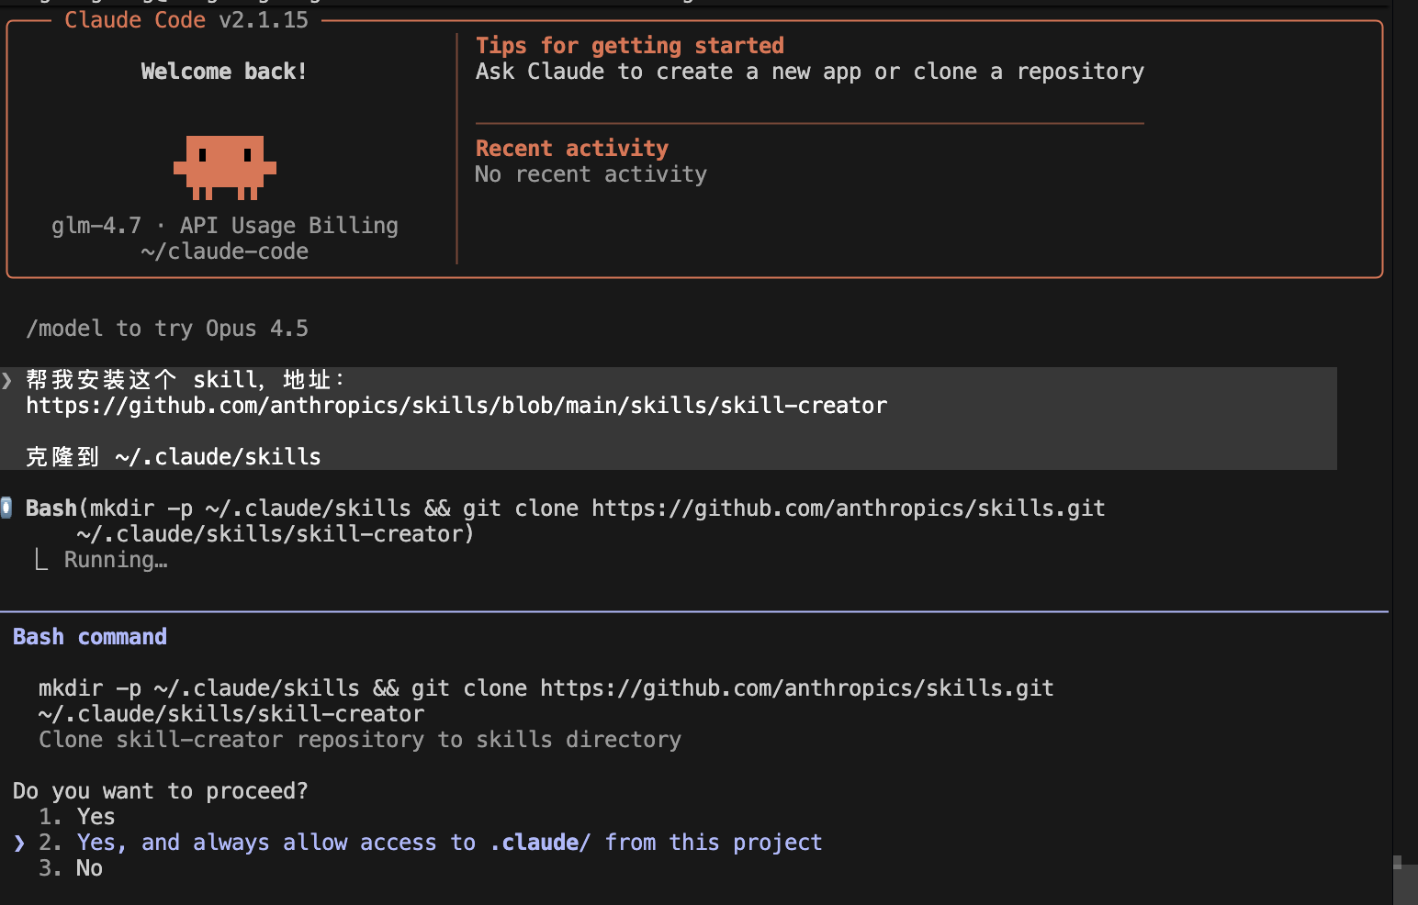Click 'Clone skill-creator repository to skills directory' description
The height and width of the screenshot is (905, 1418).
360,740
